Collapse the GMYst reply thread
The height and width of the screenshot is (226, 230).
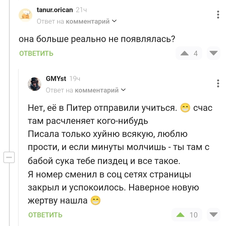[9, 157]
